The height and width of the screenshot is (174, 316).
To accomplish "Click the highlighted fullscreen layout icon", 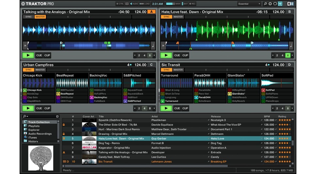I will (x=280, y=4).
